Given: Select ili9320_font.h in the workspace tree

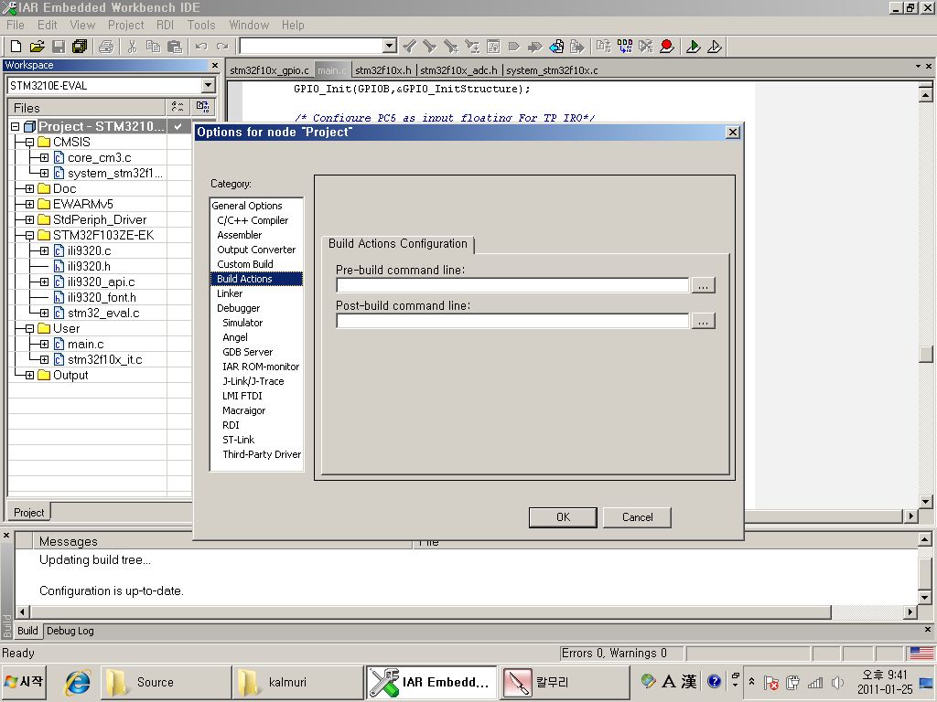Looking at the screenshot, I should point(102,297).
